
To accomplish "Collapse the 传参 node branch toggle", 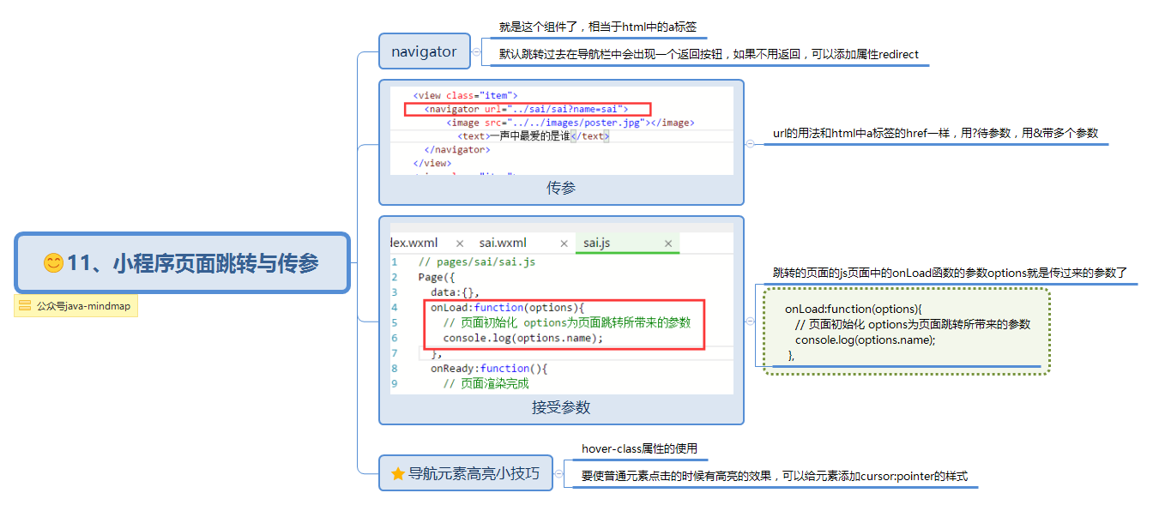I will click(x=750, y=143).
